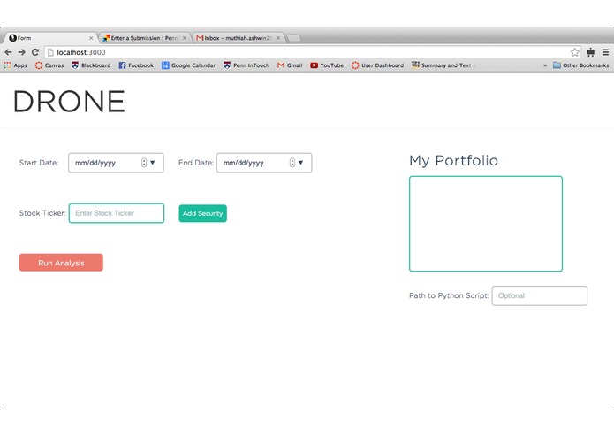Click the End Date label
This screenshot has width=614, height=437.
tap(196, 163)
